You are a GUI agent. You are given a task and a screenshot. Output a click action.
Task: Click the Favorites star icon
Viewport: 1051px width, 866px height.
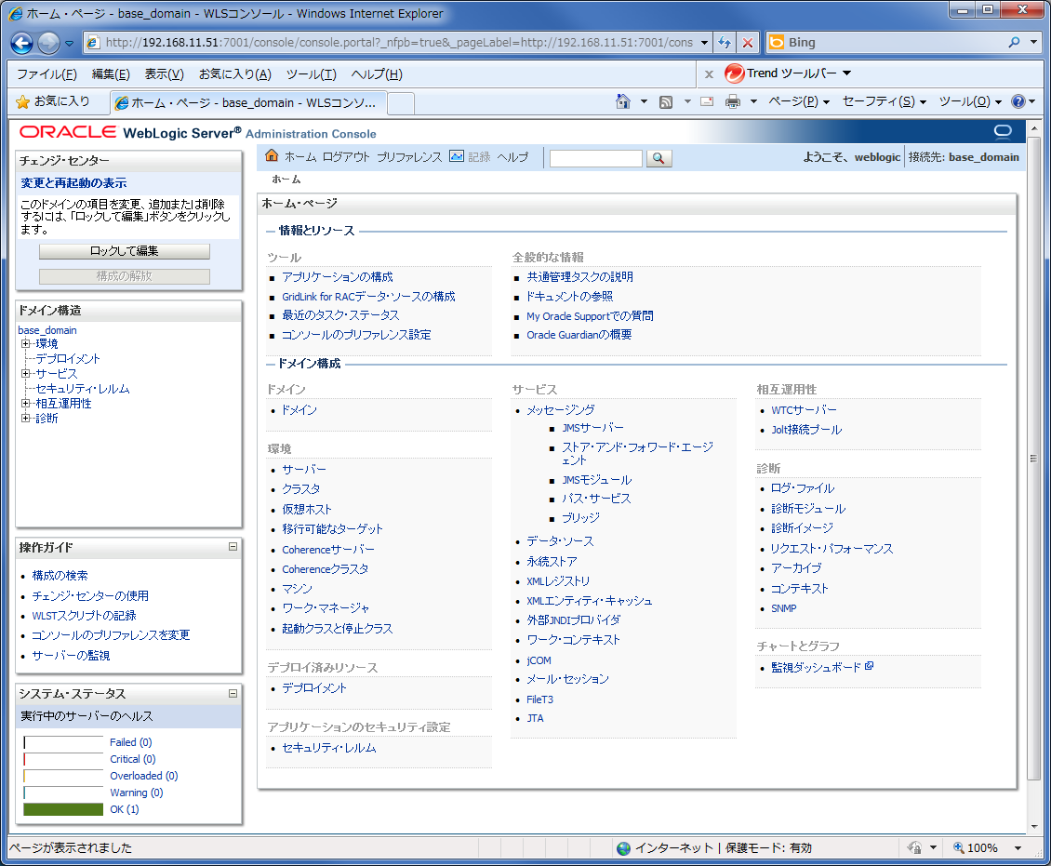[22, 101]
